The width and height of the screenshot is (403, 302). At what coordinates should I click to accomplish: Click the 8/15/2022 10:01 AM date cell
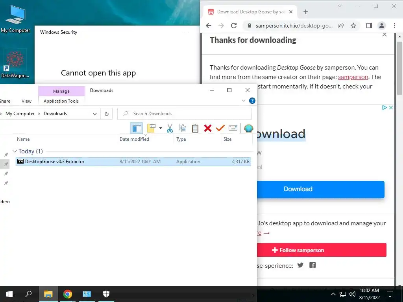[140, 162]
